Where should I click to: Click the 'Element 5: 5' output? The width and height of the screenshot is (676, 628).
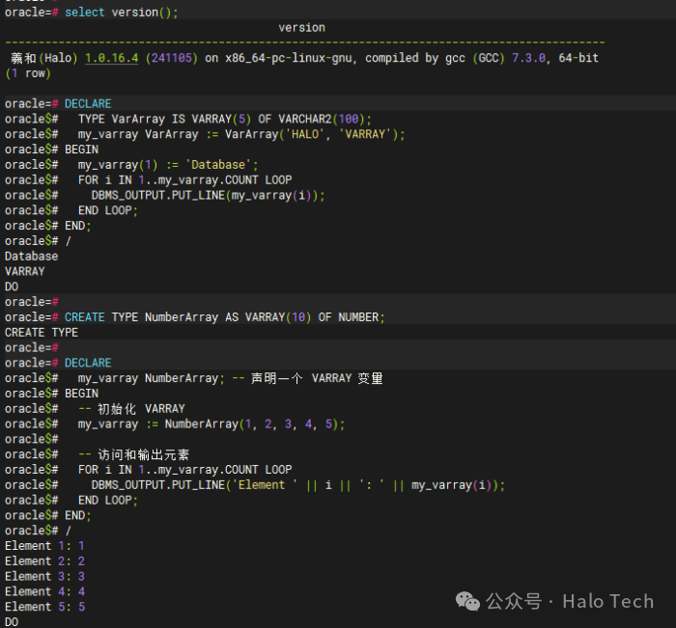pyautogui.click(x=44, y=608)
